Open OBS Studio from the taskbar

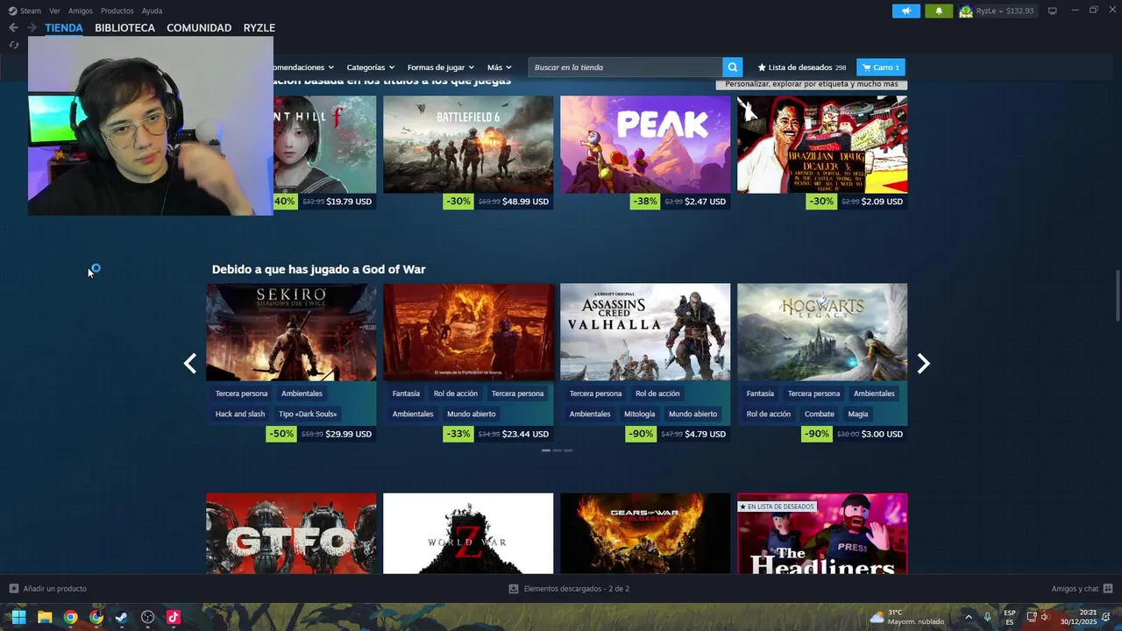pyautogui.click(x=147, y=617)
